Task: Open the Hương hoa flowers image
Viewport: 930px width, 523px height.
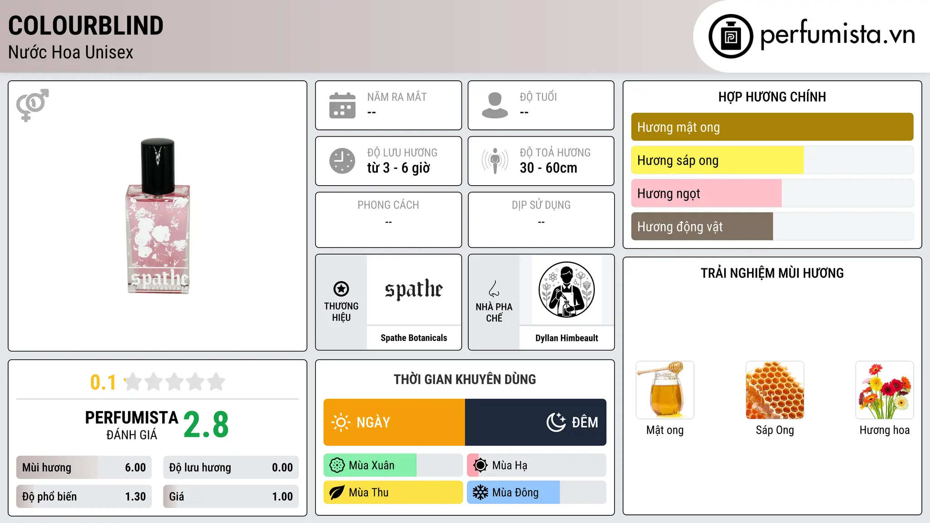Action: point(885,390)
